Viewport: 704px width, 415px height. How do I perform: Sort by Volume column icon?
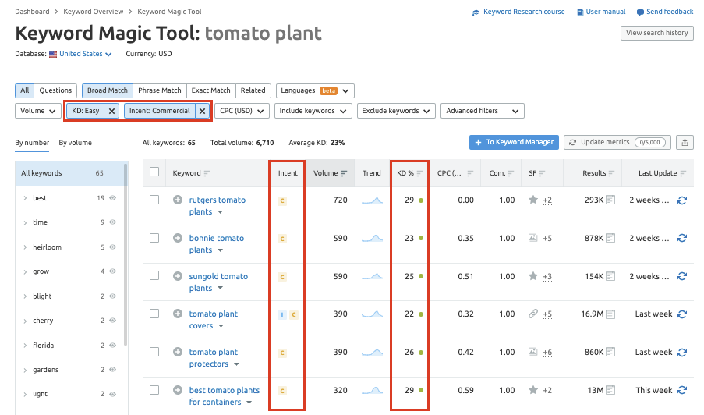click(344, 173)
